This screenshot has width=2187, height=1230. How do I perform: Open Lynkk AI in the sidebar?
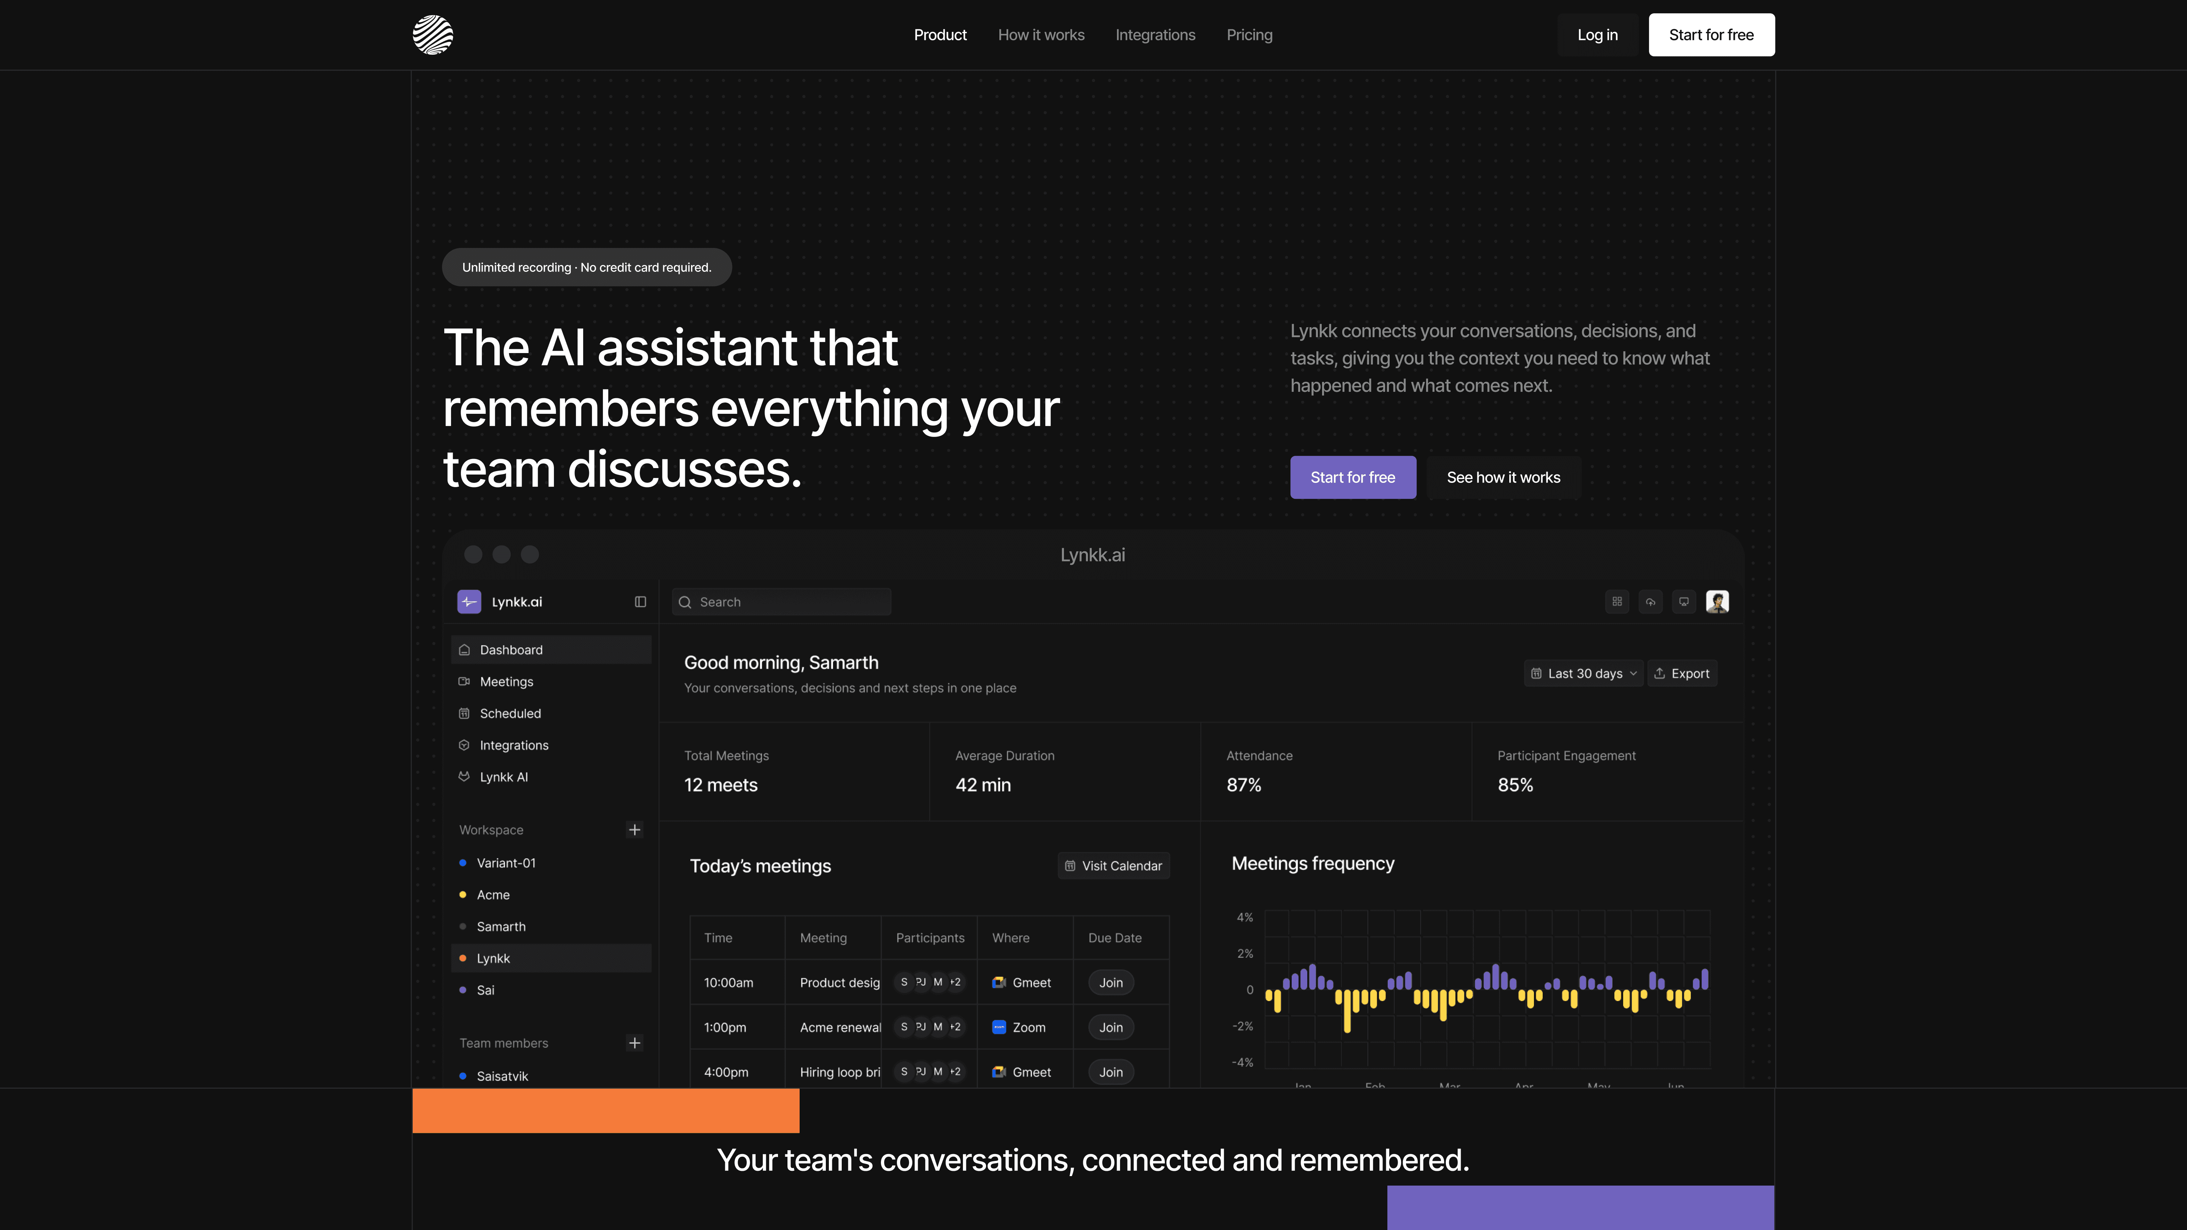[x=552, y=777]
